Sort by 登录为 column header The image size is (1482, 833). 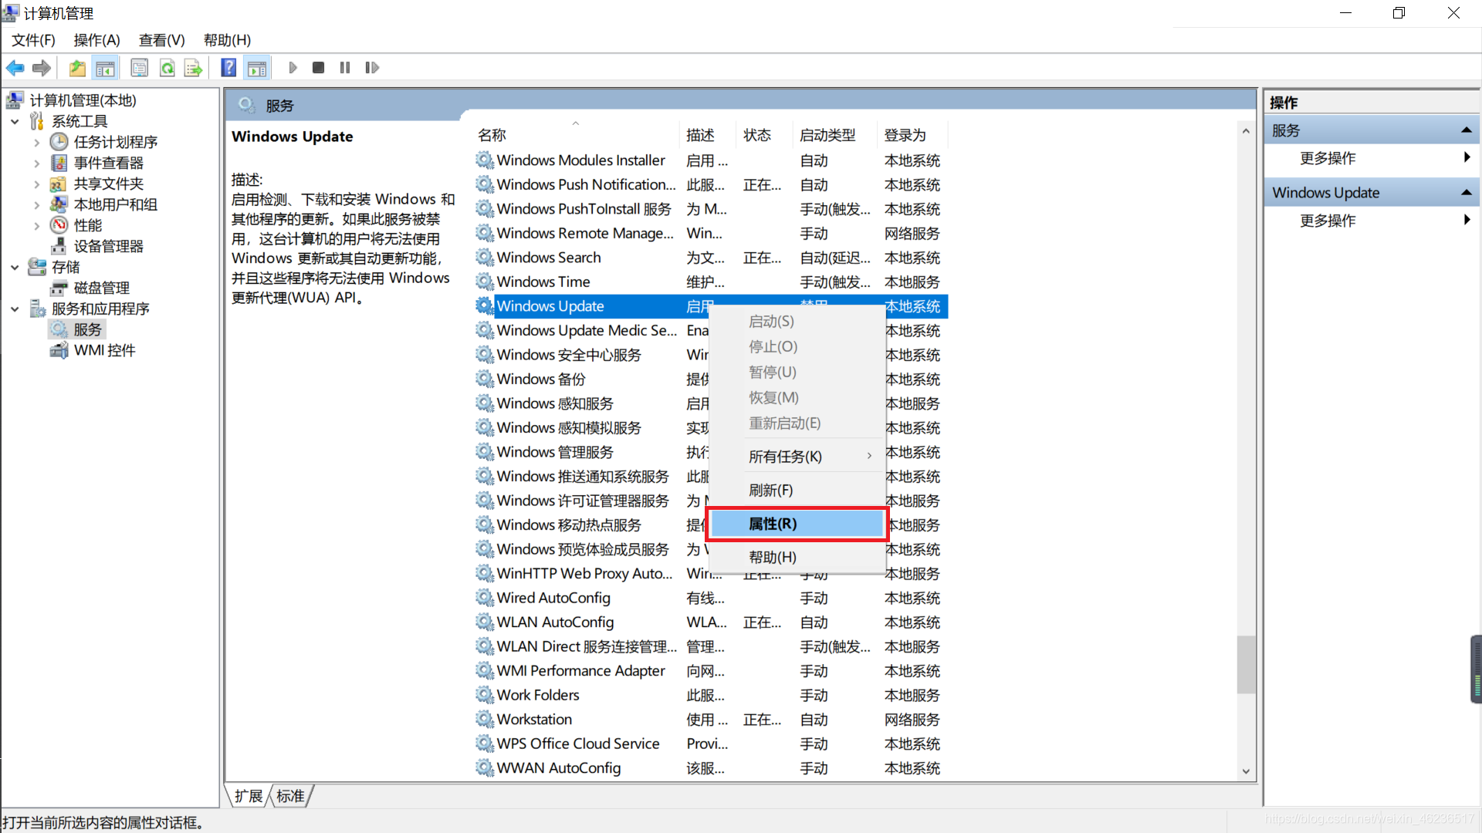pos(912,135)
